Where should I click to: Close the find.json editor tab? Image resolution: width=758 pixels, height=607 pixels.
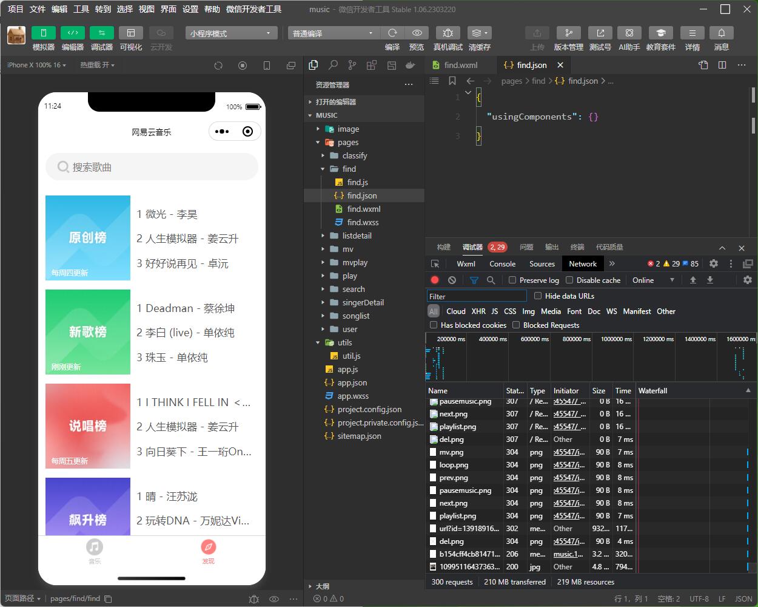560,65
